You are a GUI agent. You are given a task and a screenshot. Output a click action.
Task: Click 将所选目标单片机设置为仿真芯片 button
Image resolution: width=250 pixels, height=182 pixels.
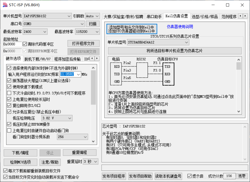(x=175, y=51)
